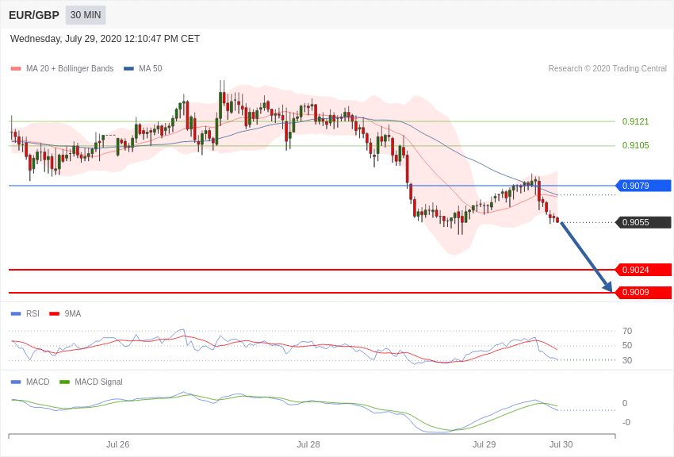Click the MACD blue legend swatch
674x457 pixels.
point(16,382)
